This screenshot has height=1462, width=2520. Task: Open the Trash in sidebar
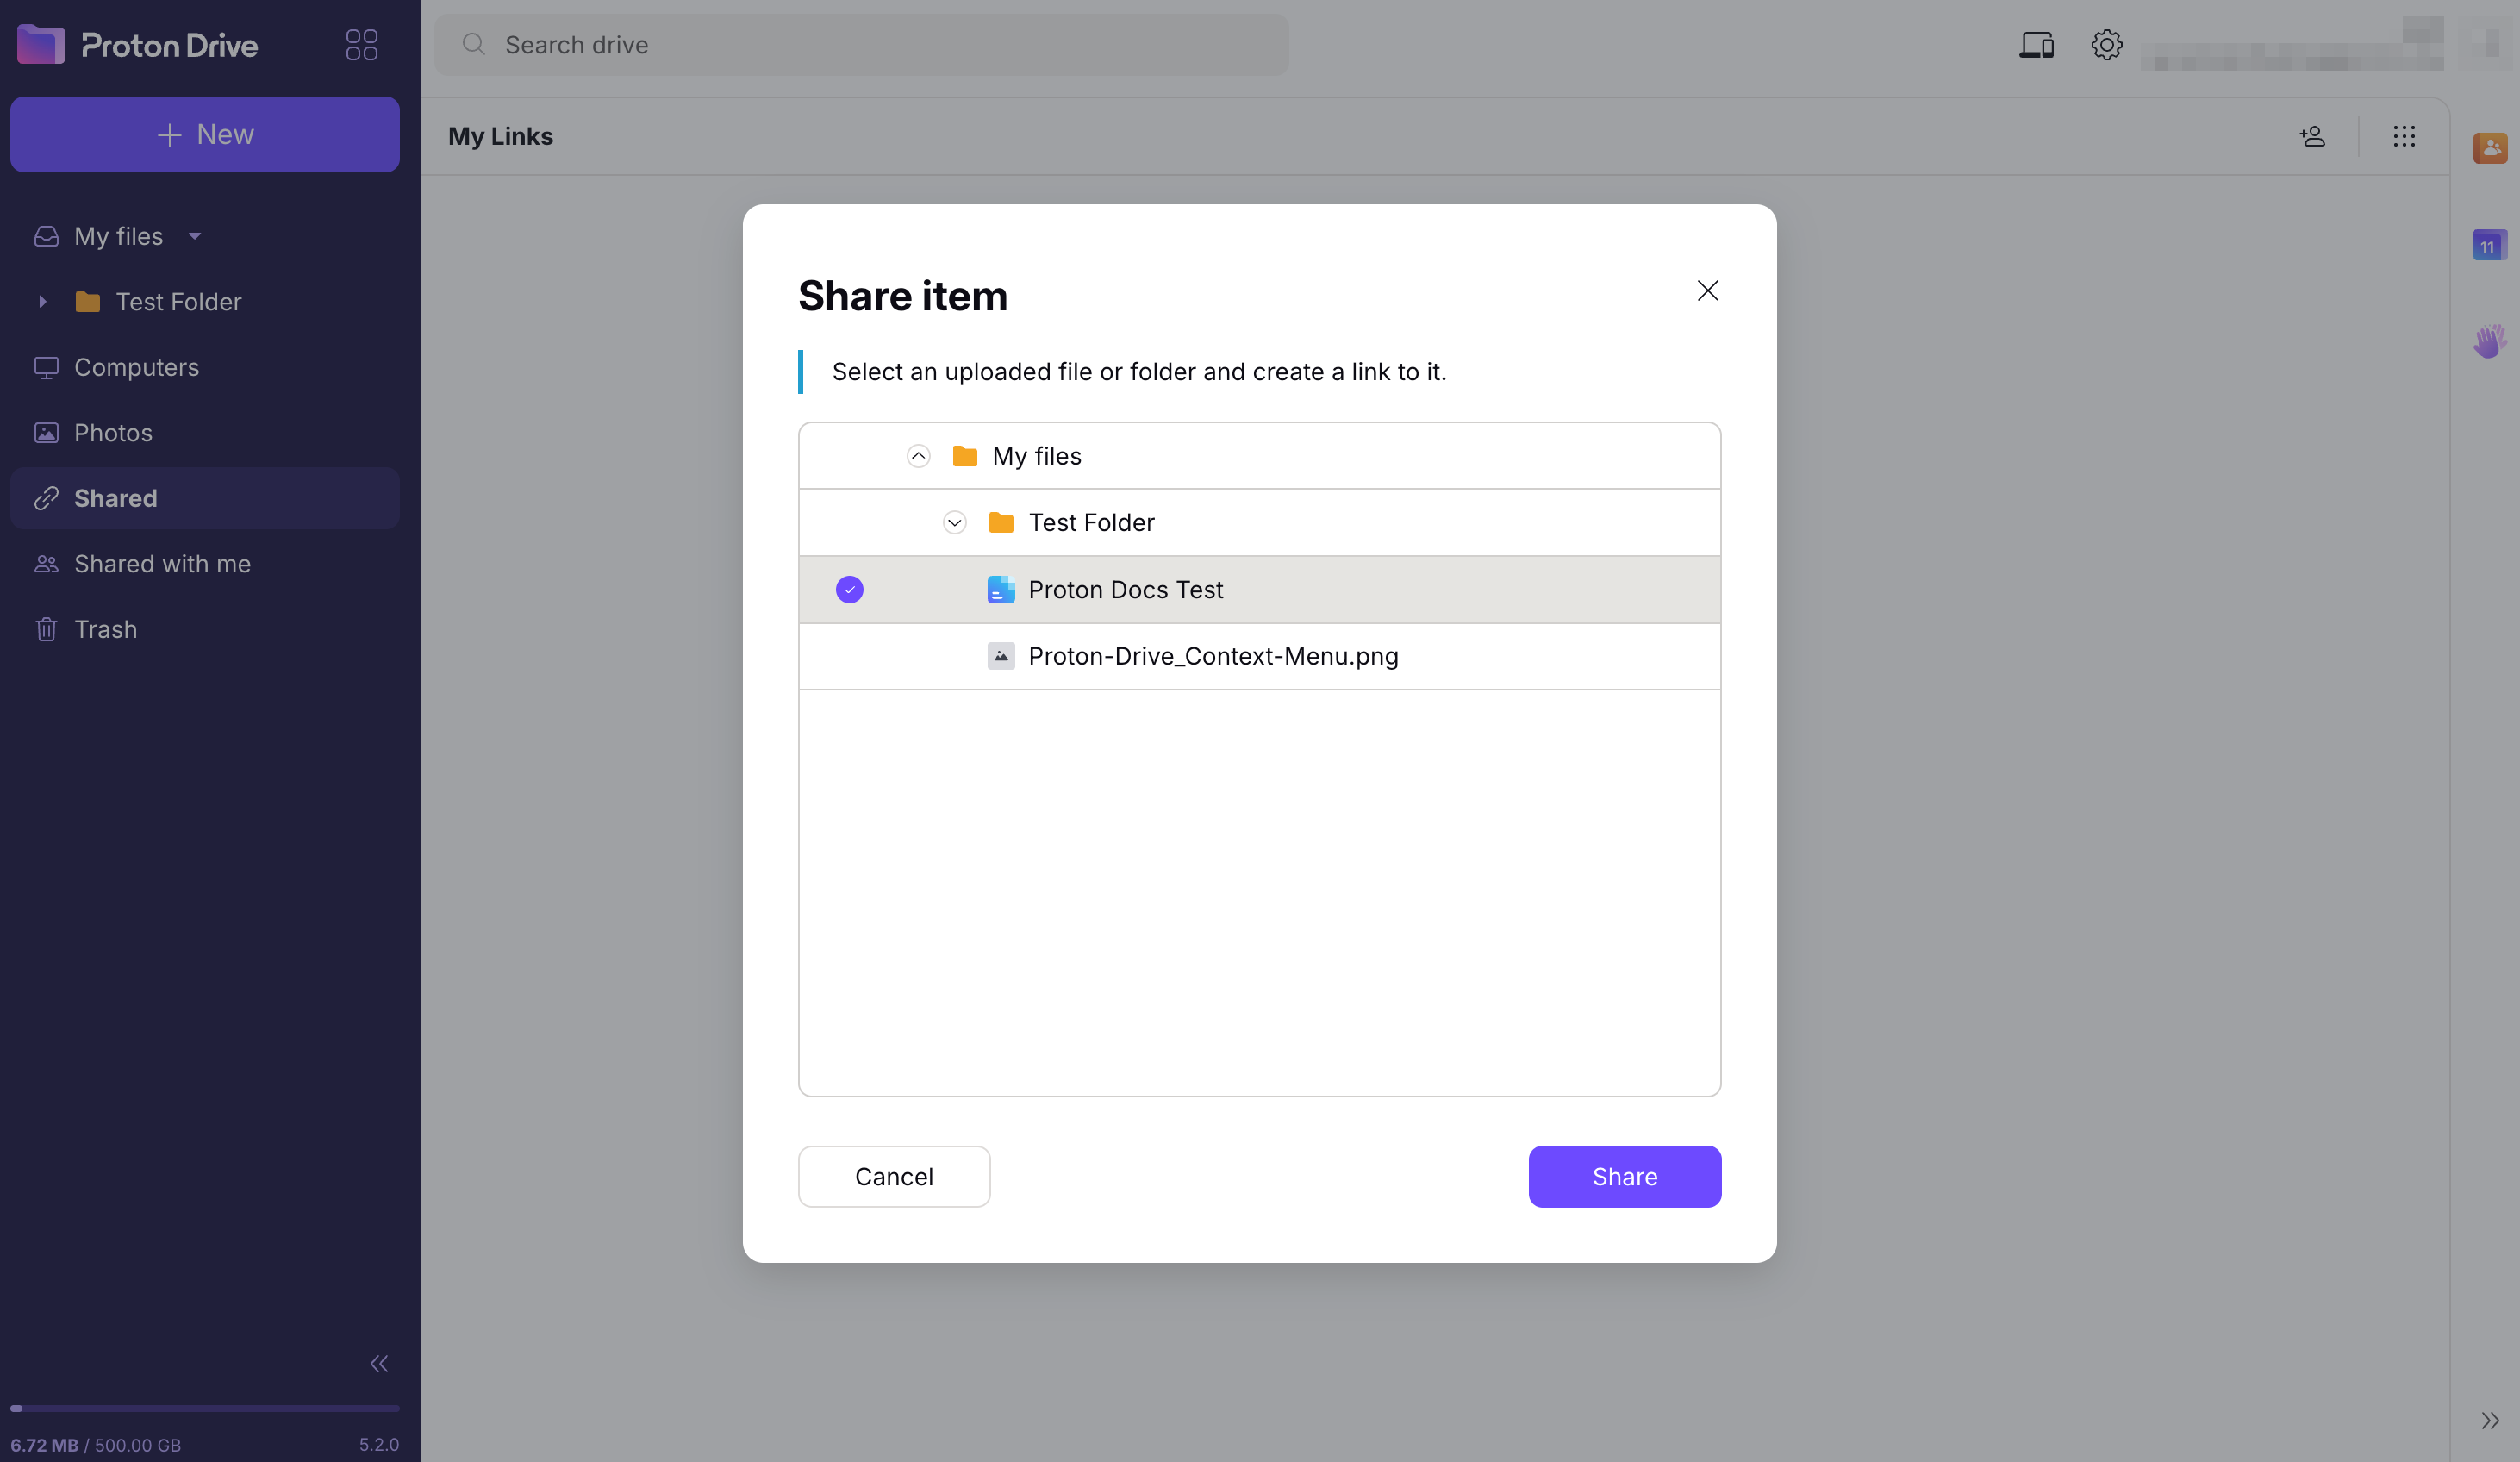pos(104,629)
